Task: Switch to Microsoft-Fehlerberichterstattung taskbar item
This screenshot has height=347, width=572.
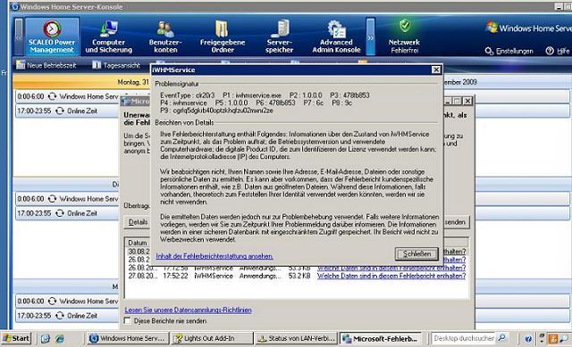Action: (x=381, y=338)
